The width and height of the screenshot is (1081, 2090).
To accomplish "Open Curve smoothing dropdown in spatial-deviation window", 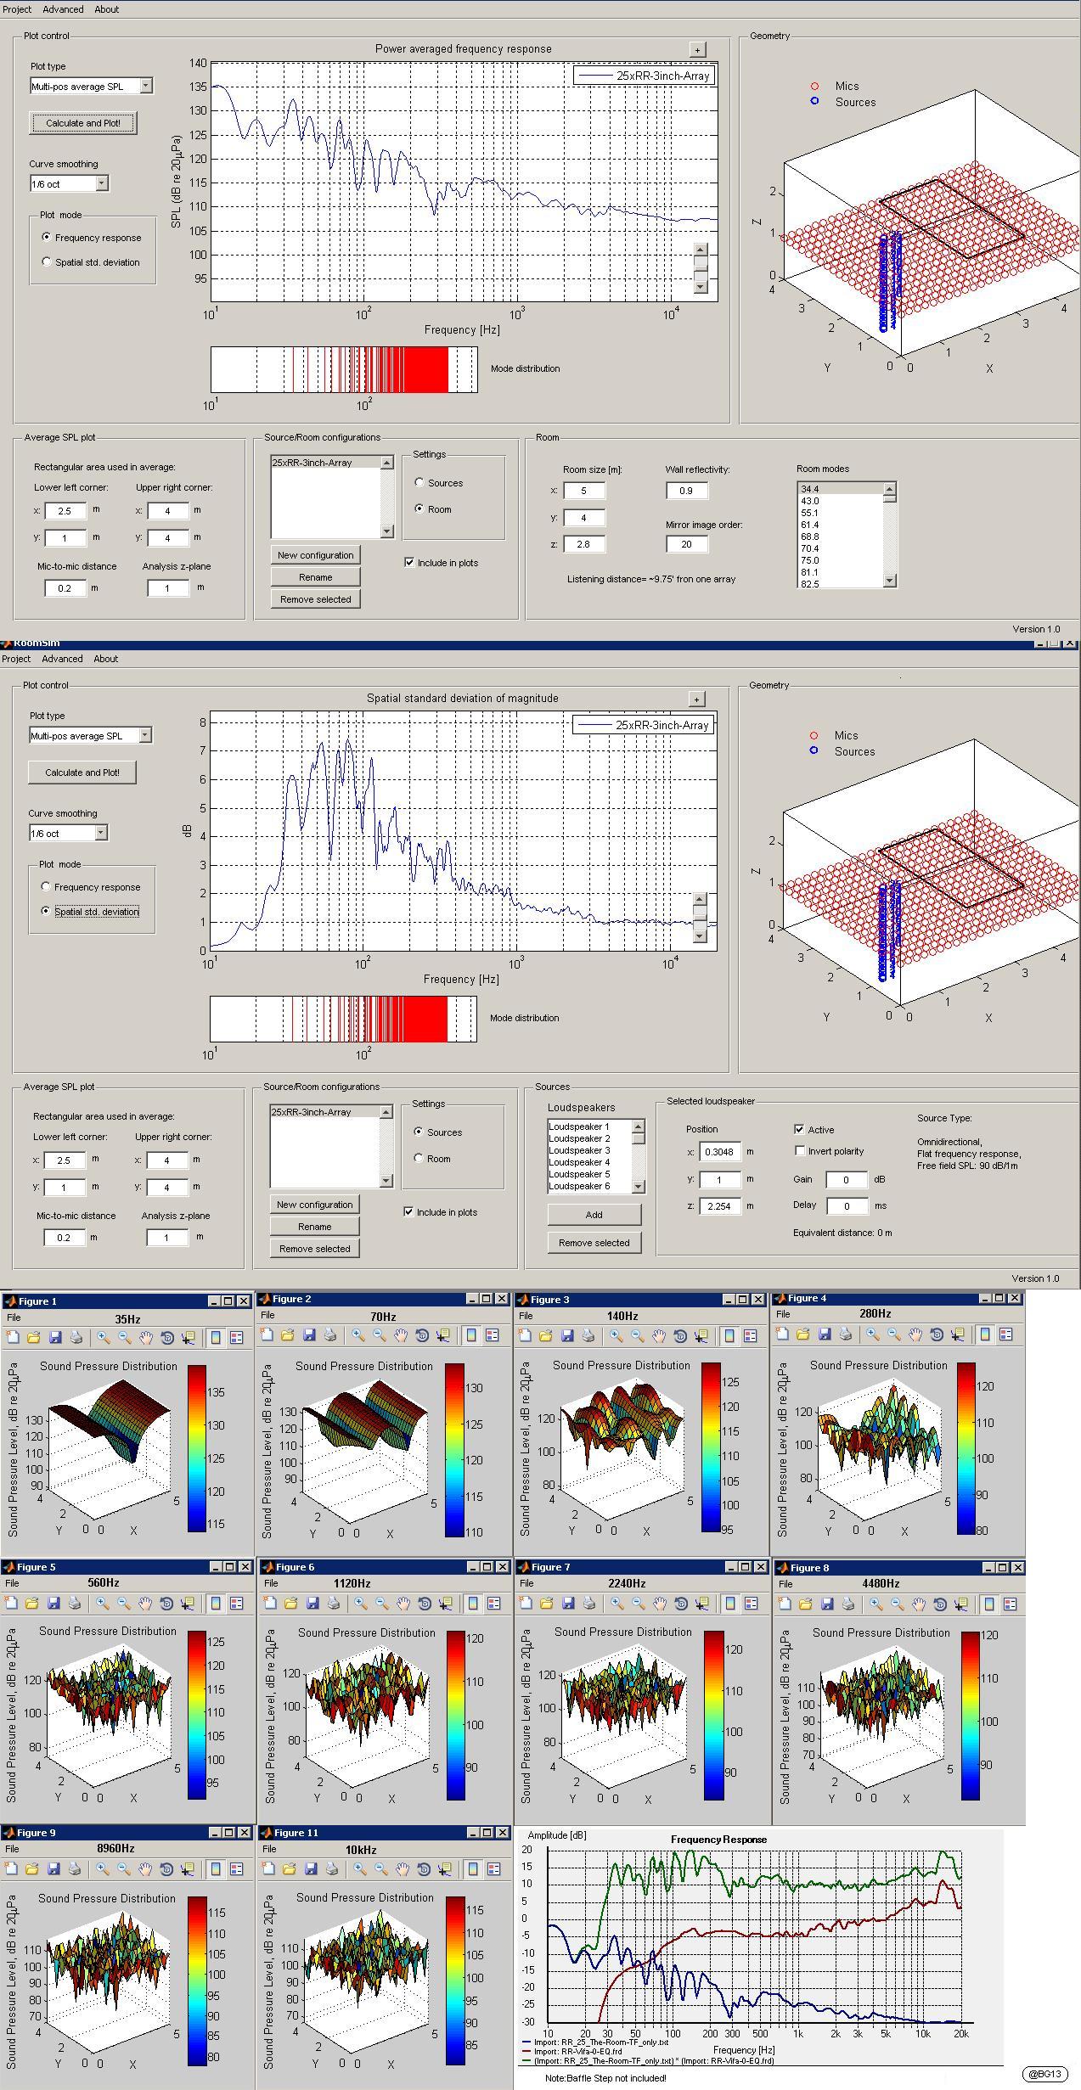I will point(101,833).
